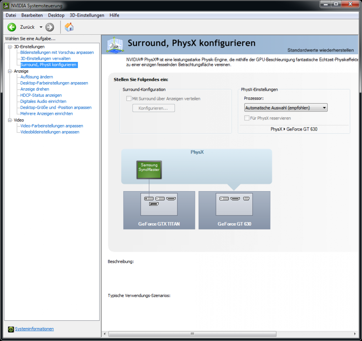The image size is (362, 341).
Task: Select Surround, PhysX konfigurieren tree item
Action: pyautogui.click(x=49, y=65)
